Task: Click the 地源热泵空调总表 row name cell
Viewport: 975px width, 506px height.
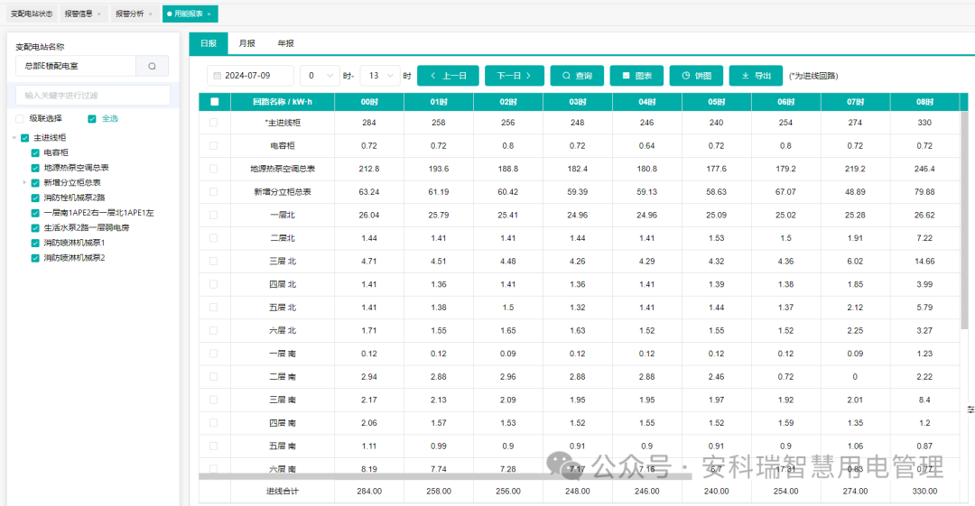Action: (283, 169)
